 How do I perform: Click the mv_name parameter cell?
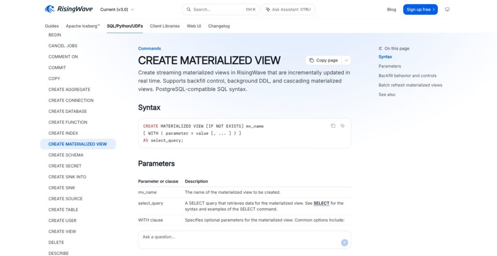pos(148,192)
